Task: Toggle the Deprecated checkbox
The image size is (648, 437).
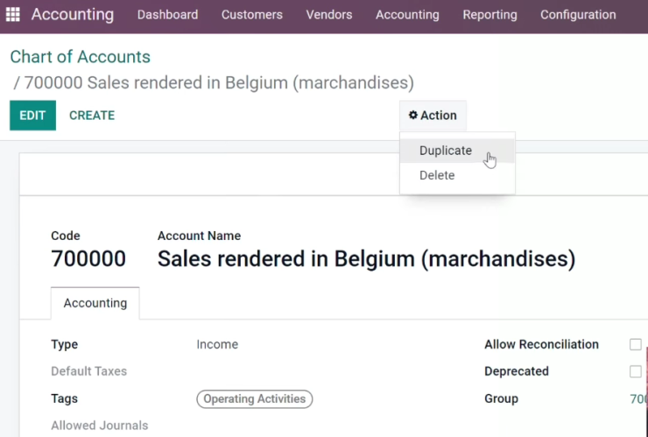Action: tap(636, 371)
